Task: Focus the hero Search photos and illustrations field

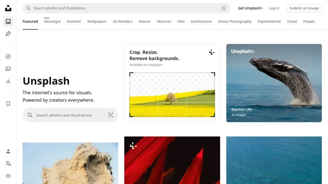Action: tap(70, 115)
